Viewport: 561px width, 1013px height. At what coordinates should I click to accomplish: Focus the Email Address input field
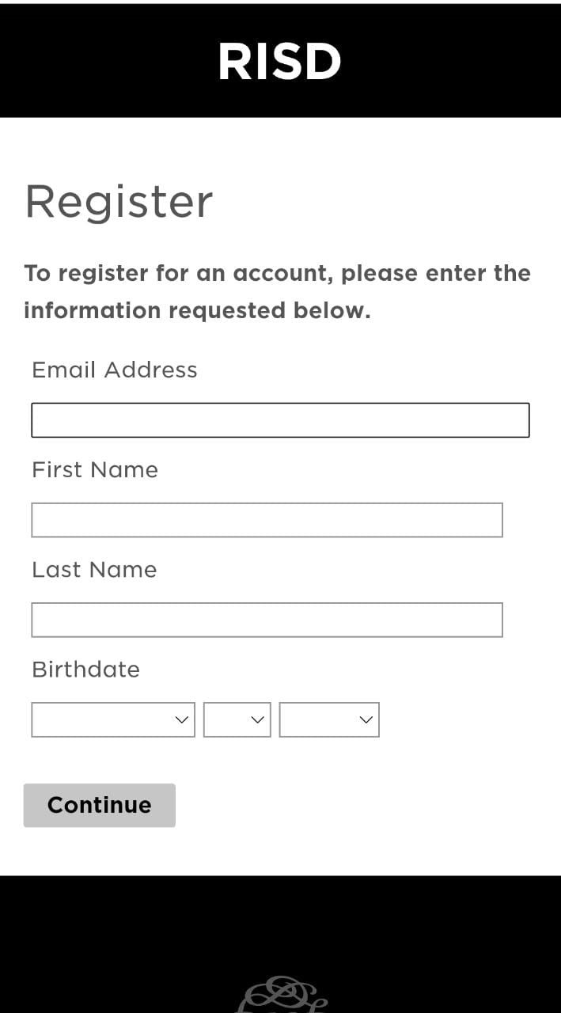280,420
